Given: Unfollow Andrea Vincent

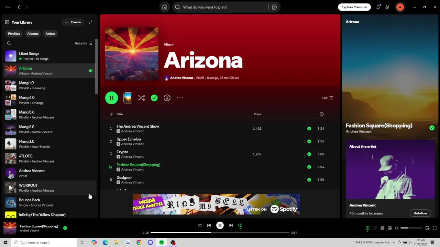Looking at the screenshot, I should click(420, 213).
